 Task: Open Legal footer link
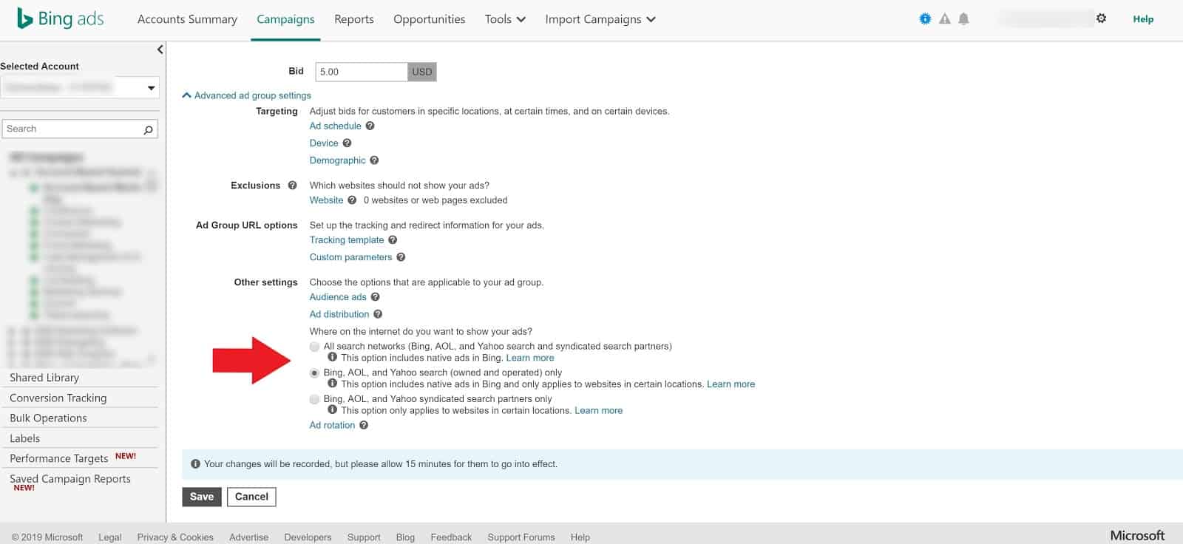point(109,537)
